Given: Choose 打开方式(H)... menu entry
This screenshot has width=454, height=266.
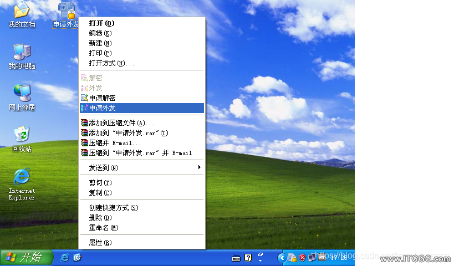Looking at the screenshot, I should (142, 63).
